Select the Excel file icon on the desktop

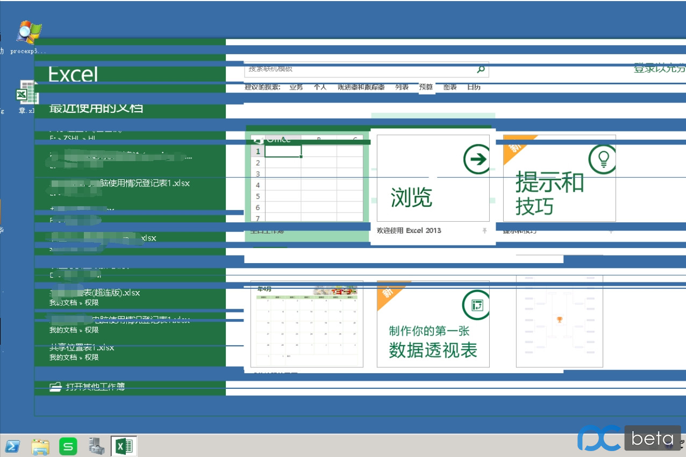pyautogui.click(x=28, y=92)
